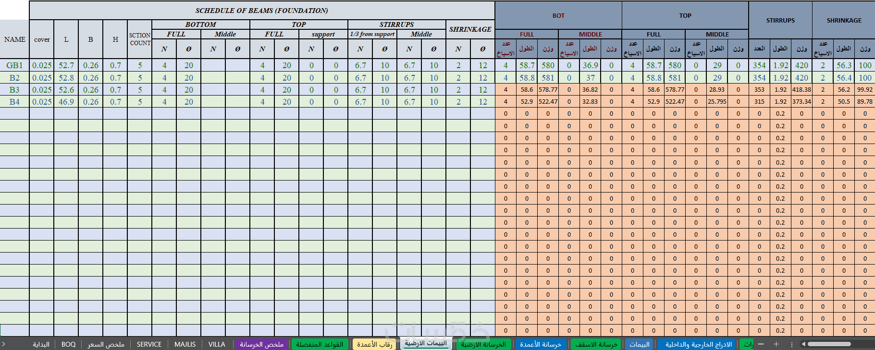Open the VILLA sheet tab

(x=217, y=344)
